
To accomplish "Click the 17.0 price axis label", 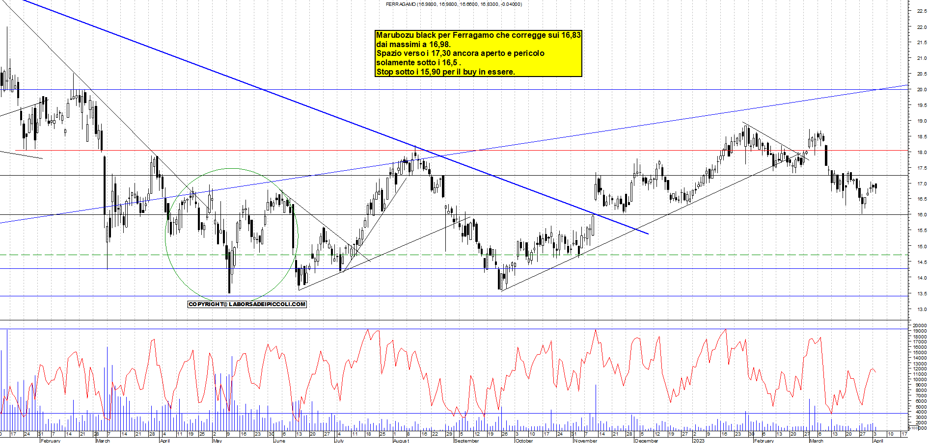I will click(x=922, y=184).
